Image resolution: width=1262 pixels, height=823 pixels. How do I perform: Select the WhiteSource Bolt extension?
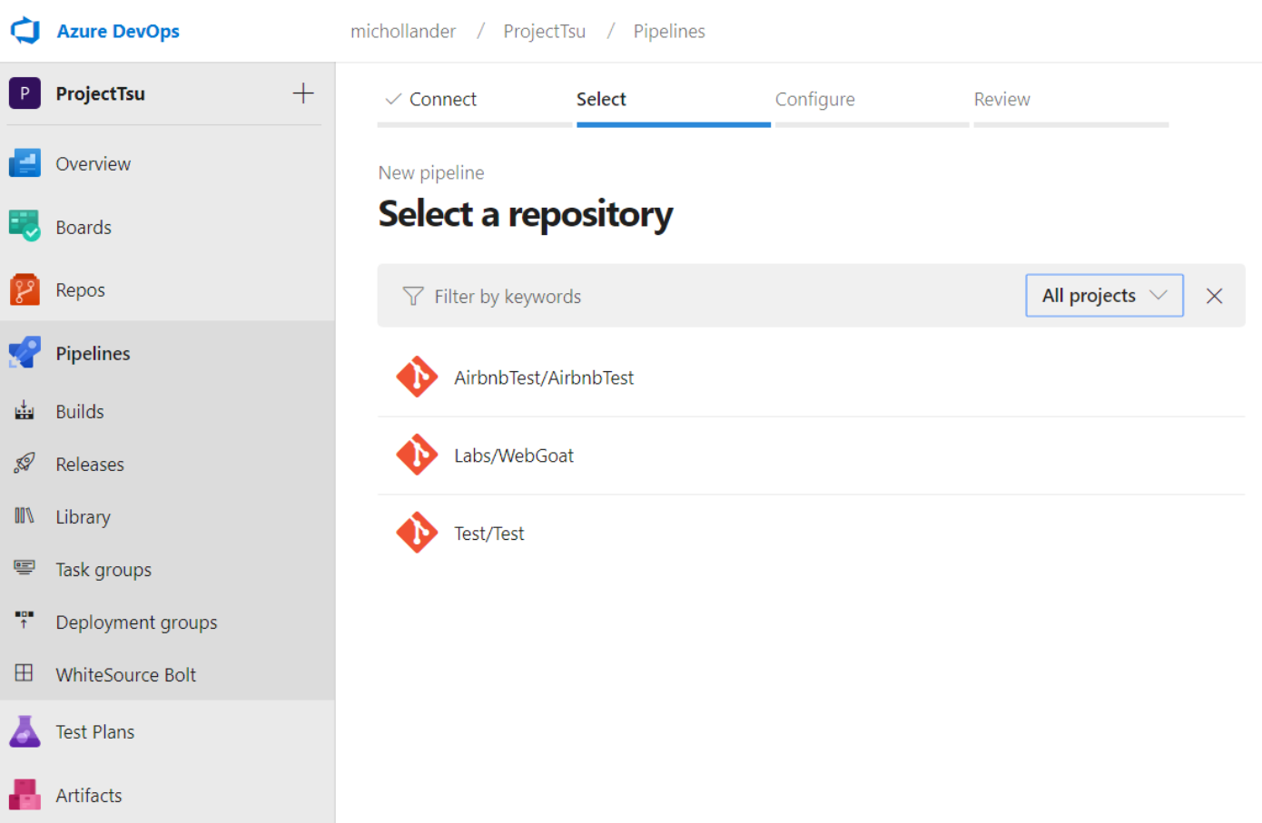coord(125,674)
